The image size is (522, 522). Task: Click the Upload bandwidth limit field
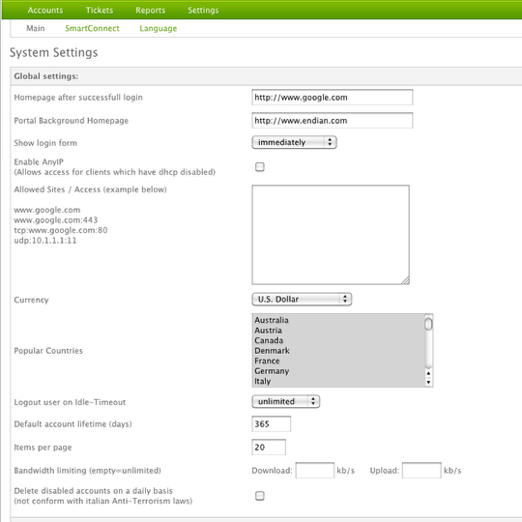pyautogui.click(x=421, y=471)
